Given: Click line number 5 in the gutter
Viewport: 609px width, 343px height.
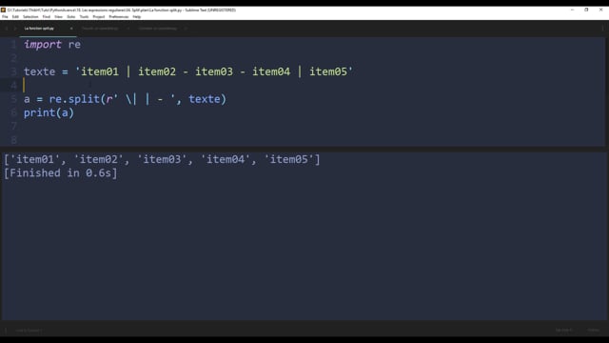Looking at the screenshot, I should pos(14,99).
